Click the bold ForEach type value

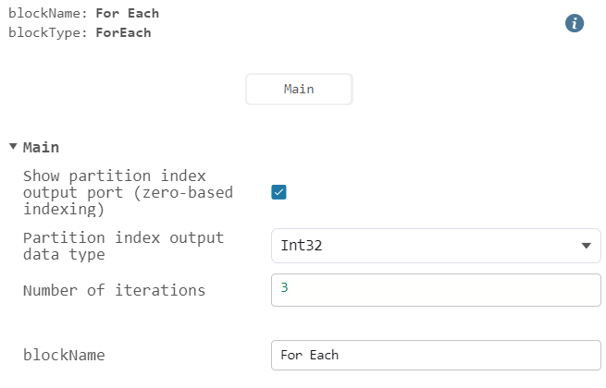pyautogui.click(x=123, y=32)
